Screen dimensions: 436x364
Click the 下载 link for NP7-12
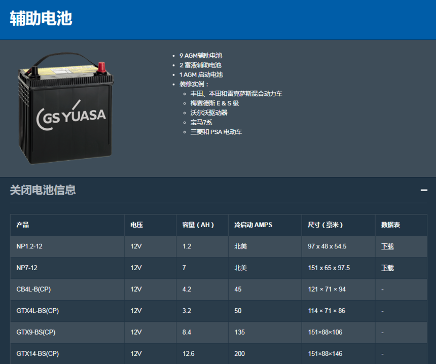(x=387, y=268)
